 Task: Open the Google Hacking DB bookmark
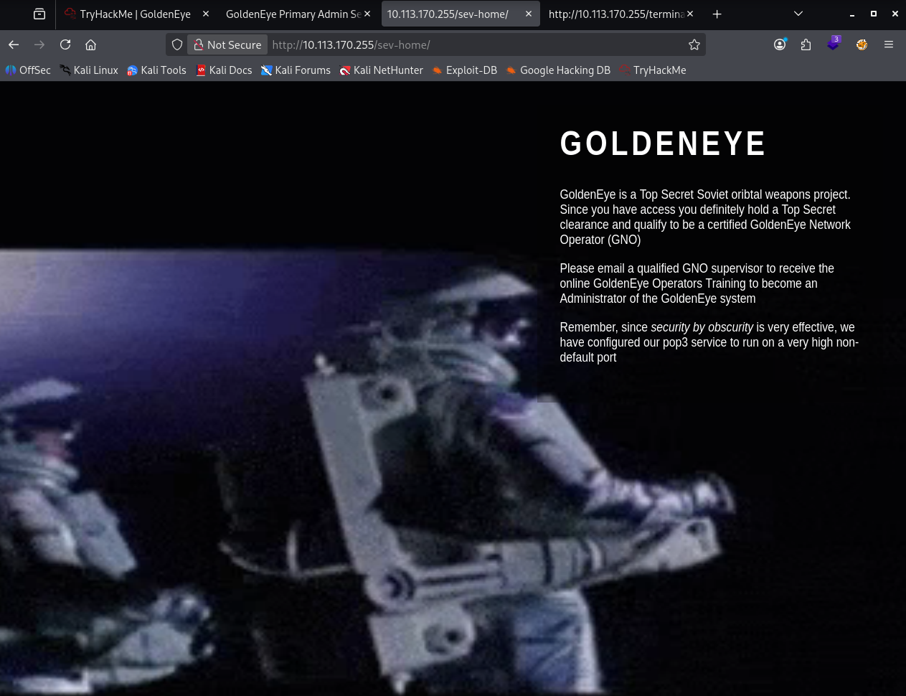[x=557, y=70]
